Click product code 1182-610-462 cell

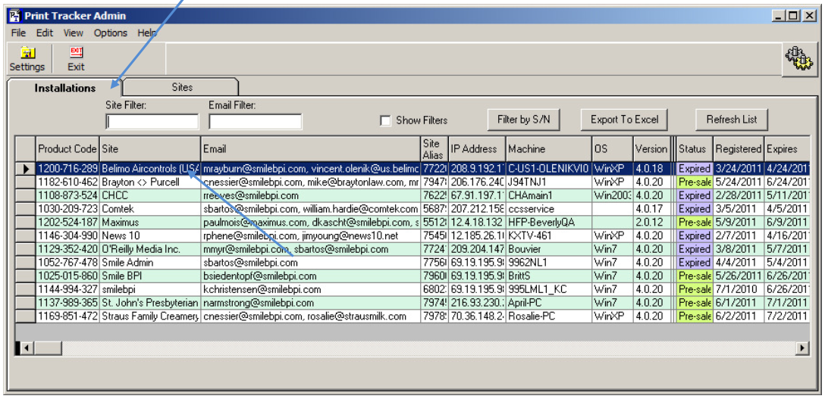pyautogui.click(x=67, y=182)
